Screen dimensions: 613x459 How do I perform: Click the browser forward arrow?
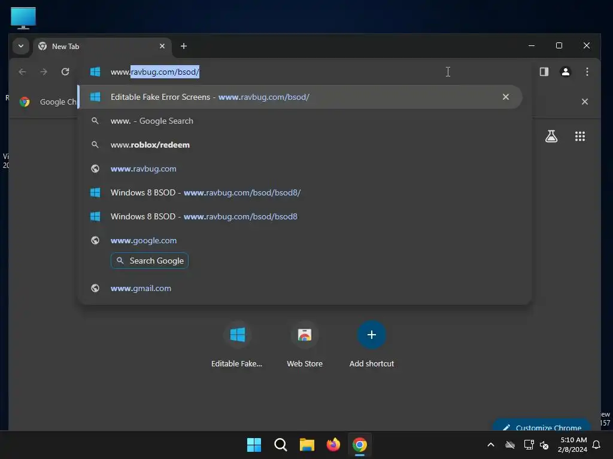click(x=44, y=72)
